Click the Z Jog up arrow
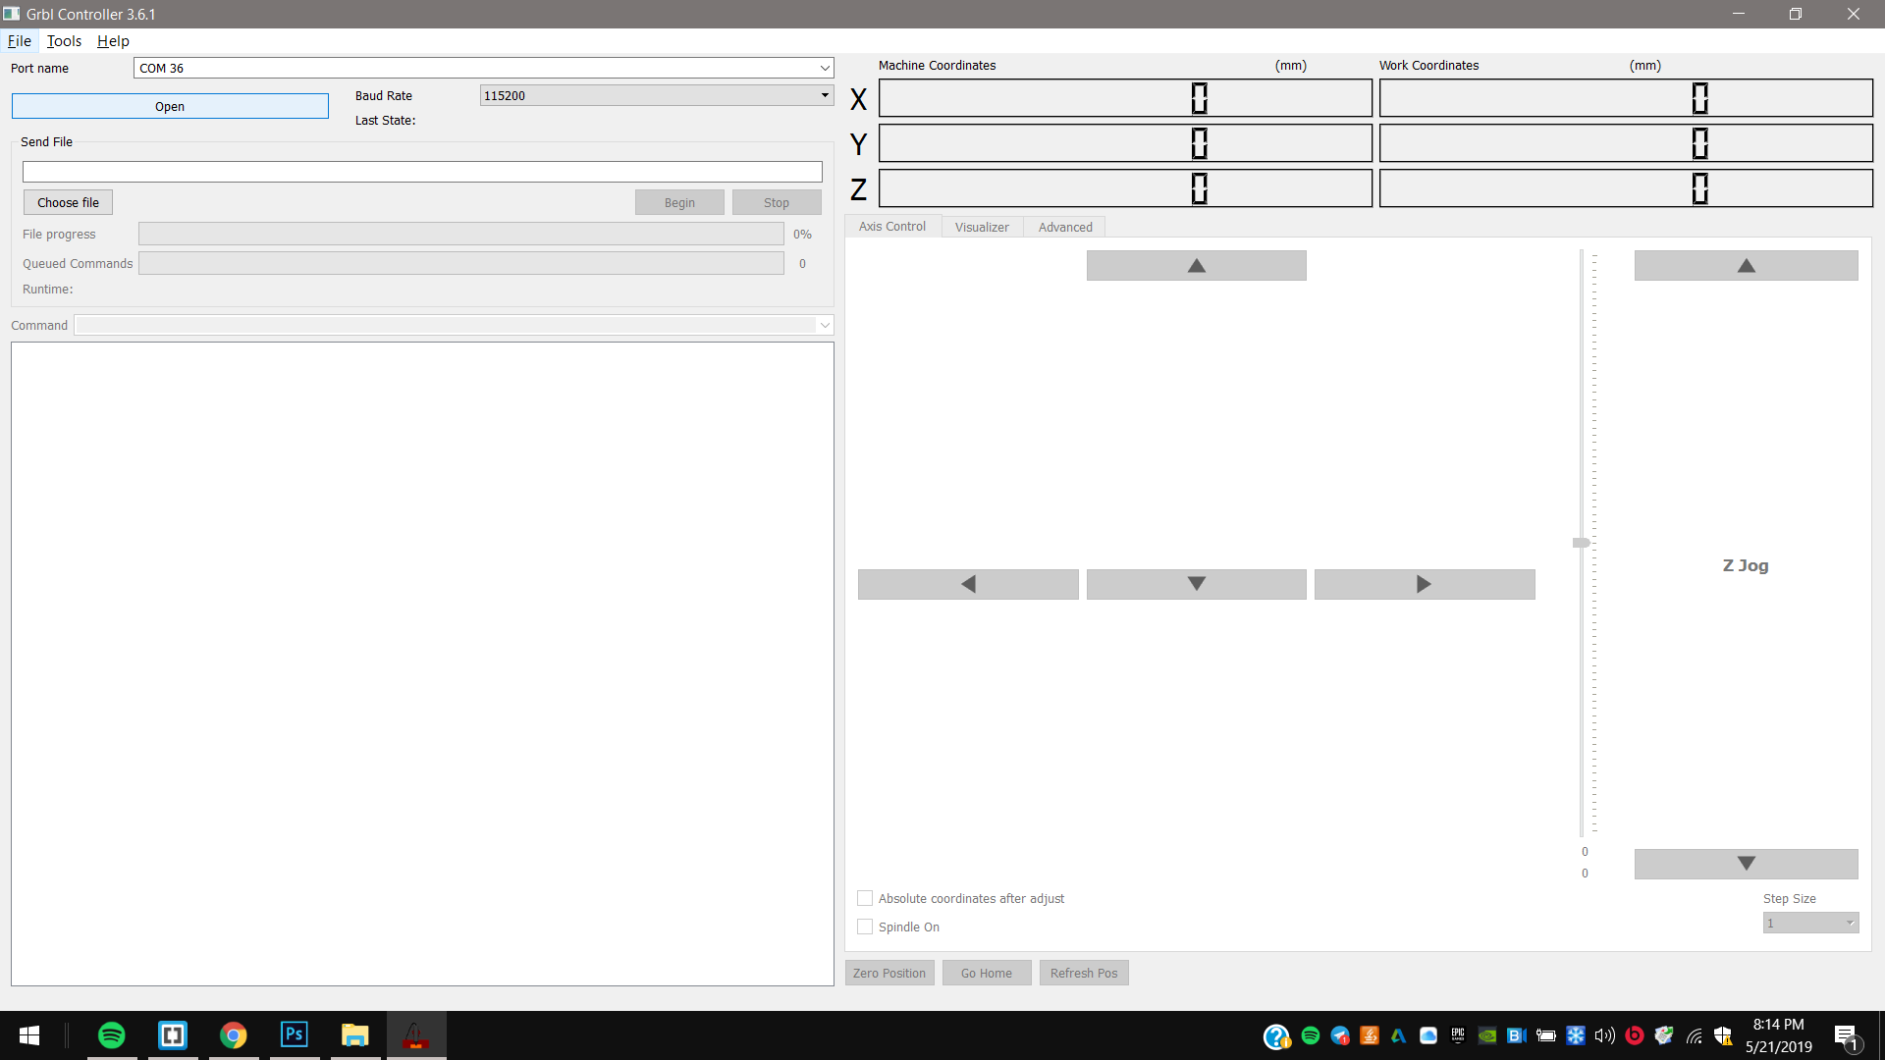Viewport: 1885px width, 1060px height. tap(1746, 266)
